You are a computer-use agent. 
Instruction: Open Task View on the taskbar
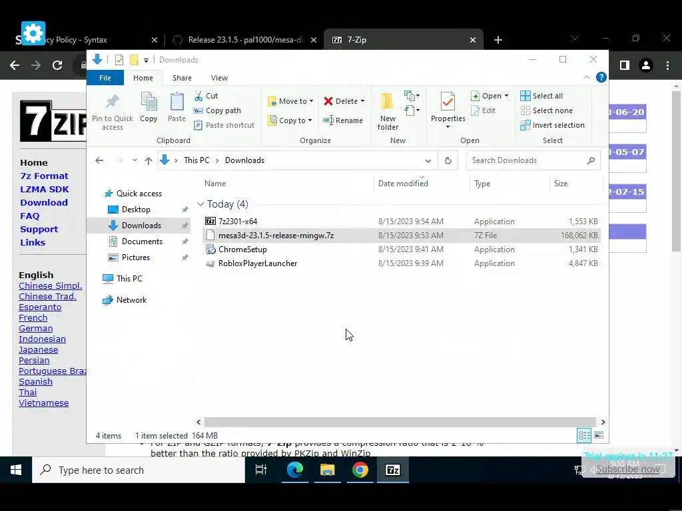(261, 470)
